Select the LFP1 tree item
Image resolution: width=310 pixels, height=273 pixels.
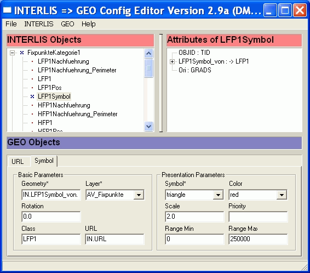(44, 79)
